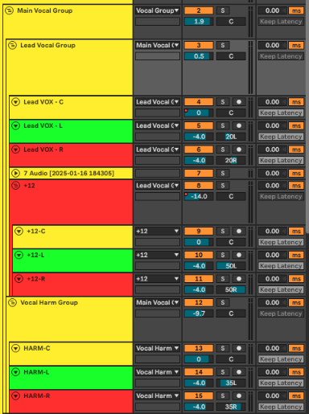Unfold the Lead VOX - C track

(x=15, y=102)
